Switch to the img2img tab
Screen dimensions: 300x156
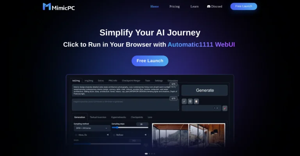tap(88, 80)
